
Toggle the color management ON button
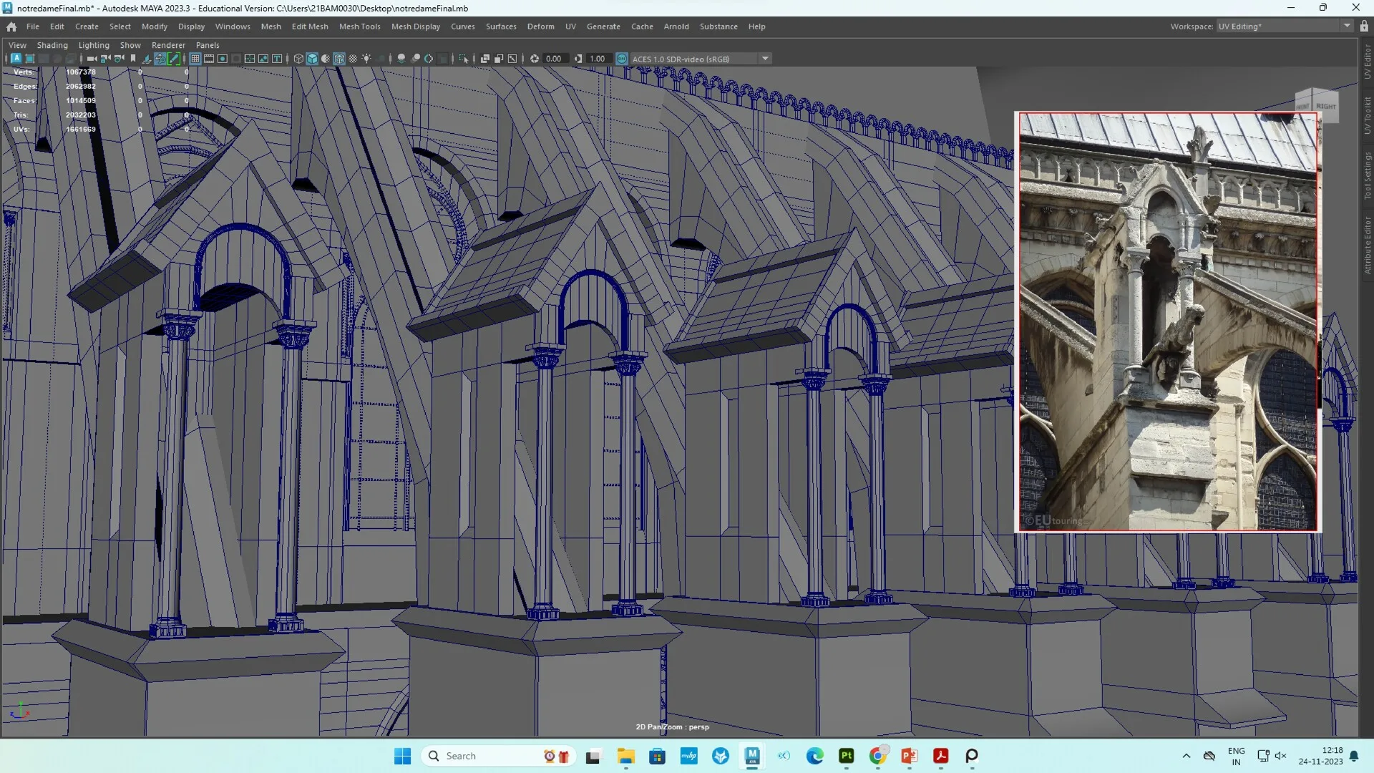(622, 59)
